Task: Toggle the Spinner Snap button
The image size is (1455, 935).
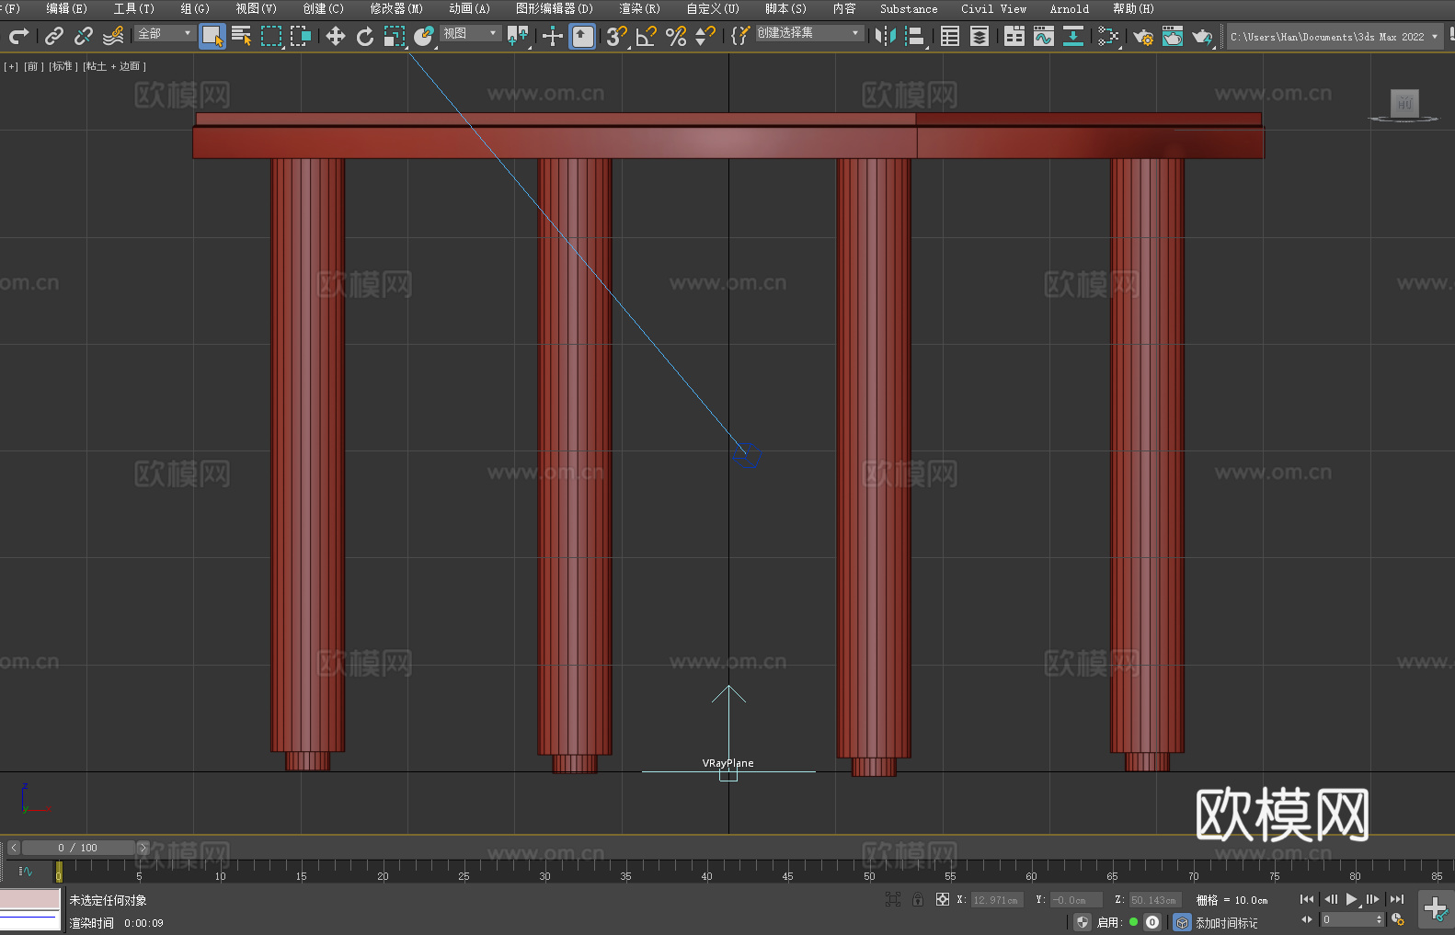Action: click(705, 36)
